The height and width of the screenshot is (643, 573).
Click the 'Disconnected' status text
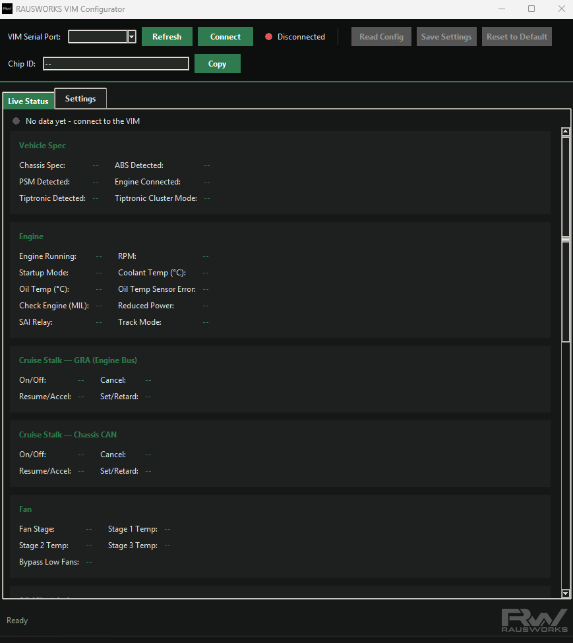coord(301,36)
